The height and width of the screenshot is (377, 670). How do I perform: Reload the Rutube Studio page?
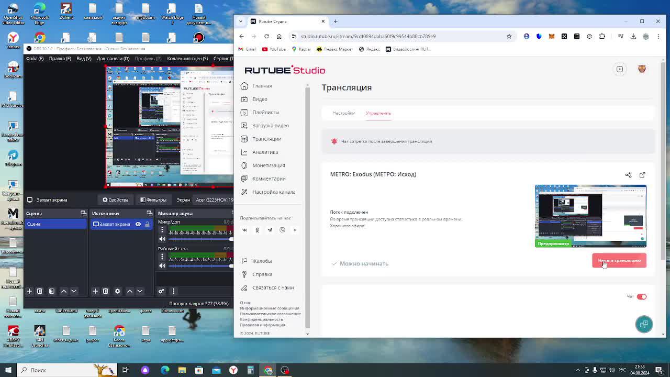[266, 36]
